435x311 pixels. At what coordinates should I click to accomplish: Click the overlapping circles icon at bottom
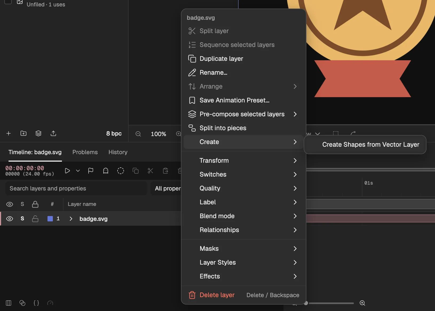click(22, 303)
